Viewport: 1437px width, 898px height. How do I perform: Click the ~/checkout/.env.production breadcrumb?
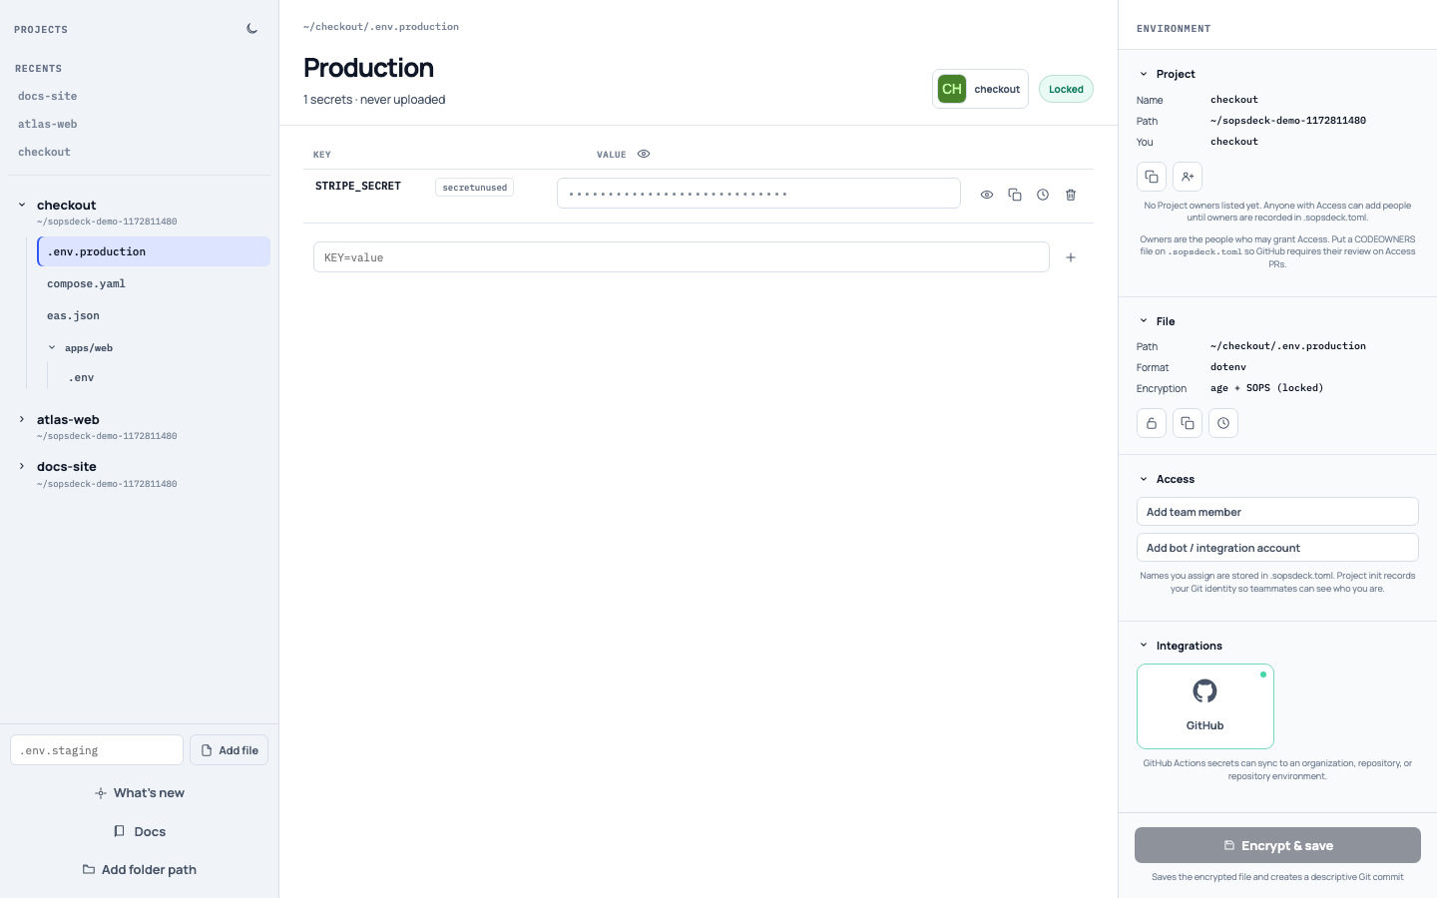pyautogui.click(x=381, y=27)
